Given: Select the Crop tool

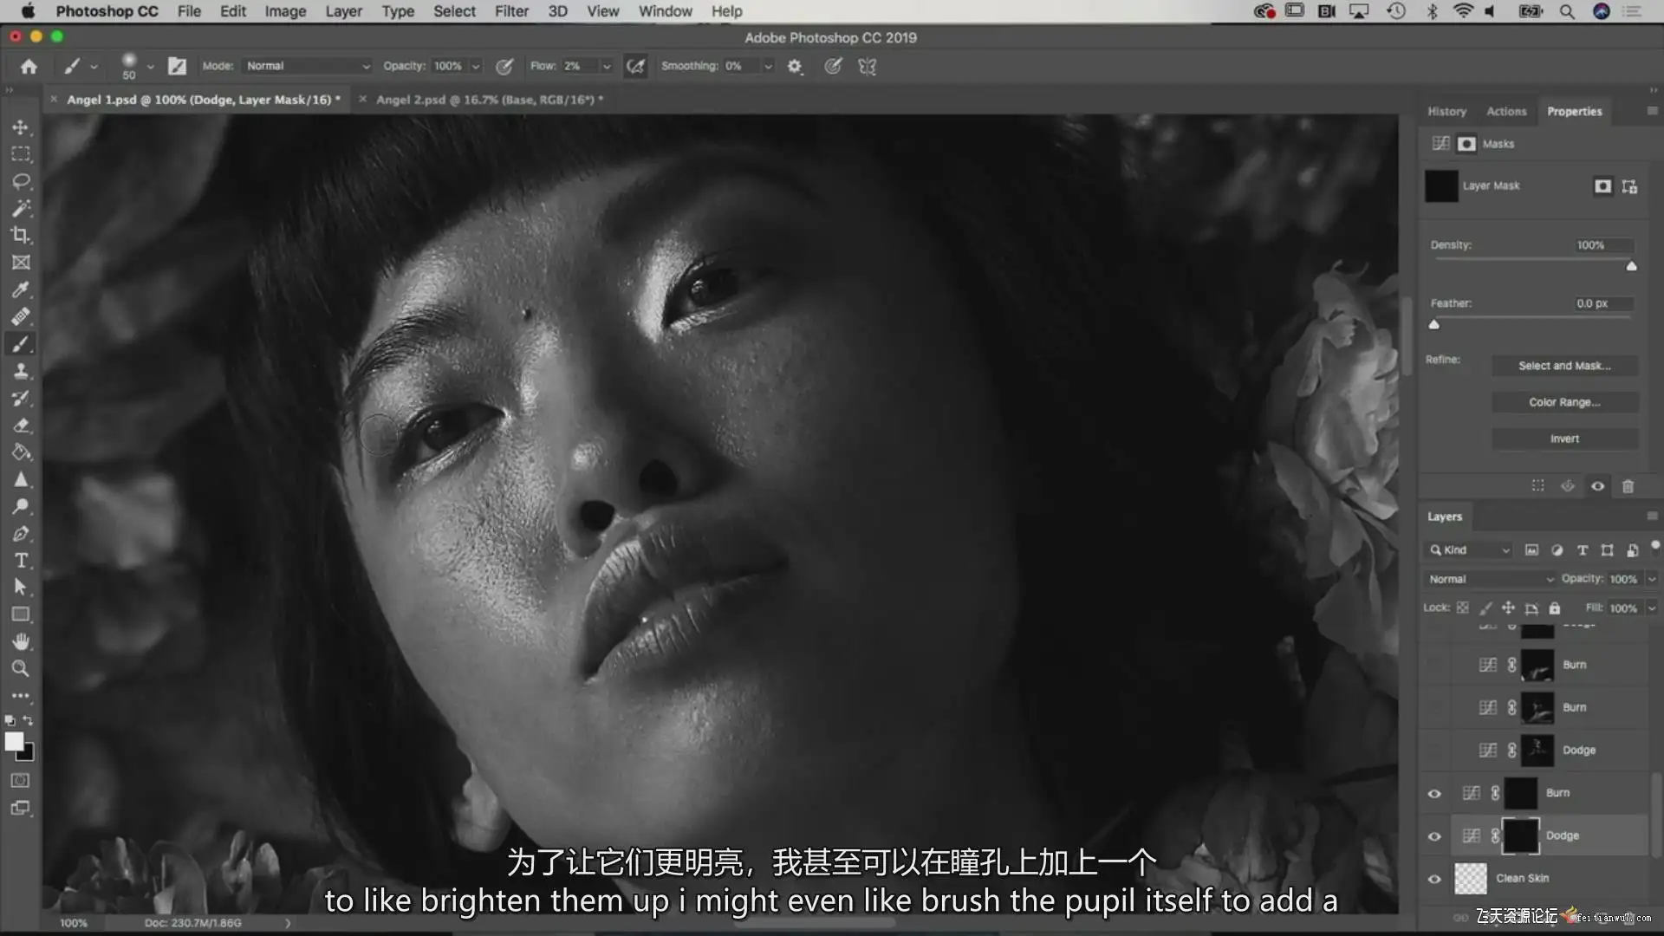Looking at the screenshot, I should (21, 235).
